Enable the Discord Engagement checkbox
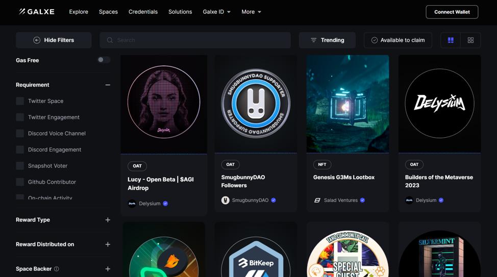 pyautogui.click(x=20, y=149)
